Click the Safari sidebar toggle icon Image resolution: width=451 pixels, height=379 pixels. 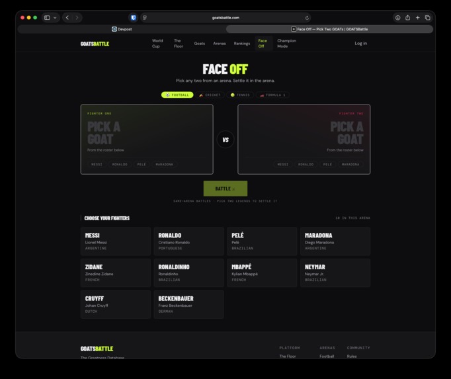(47, 18)
